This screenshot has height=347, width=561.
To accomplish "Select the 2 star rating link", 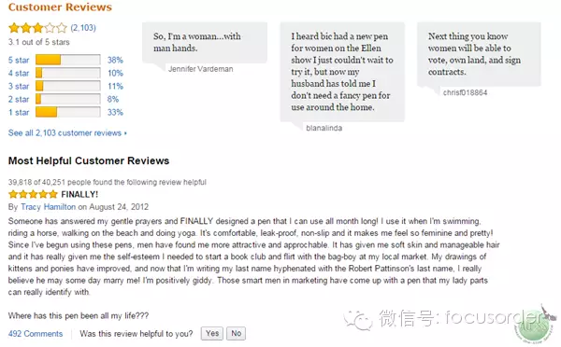I will [x=19, y=99].
